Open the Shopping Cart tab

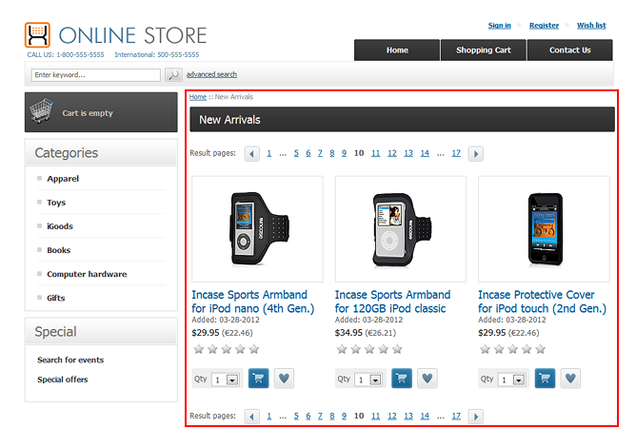(484, 50)
